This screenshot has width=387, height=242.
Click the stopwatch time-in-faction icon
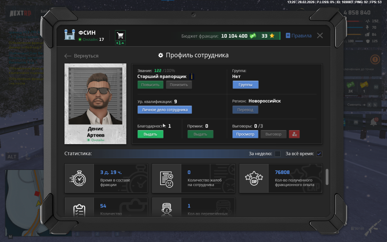point(79,178)
